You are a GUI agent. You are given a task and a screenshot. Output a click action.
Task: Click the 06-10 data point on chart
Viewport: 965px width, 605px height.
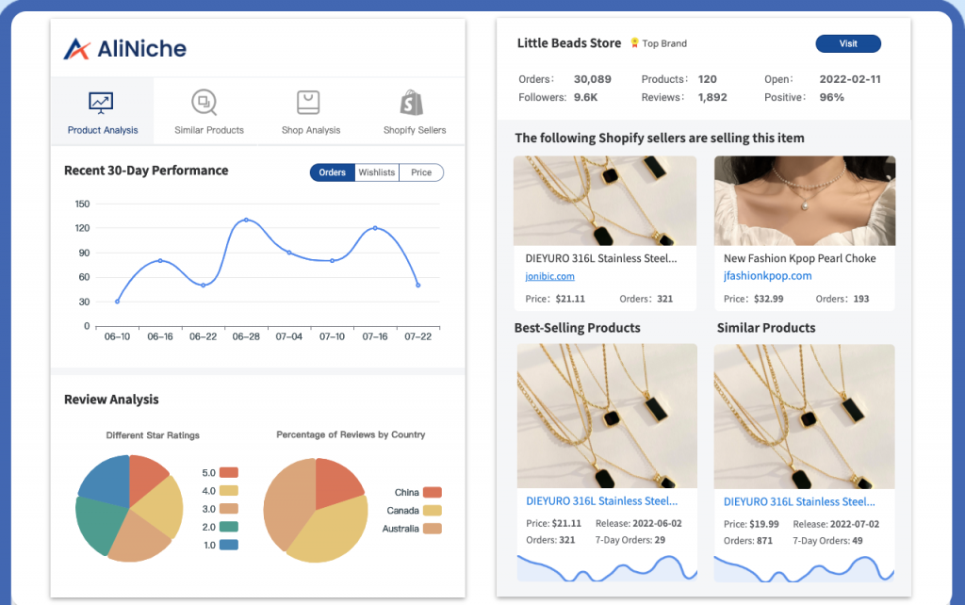pyautogui.click(x=117, y=302)
